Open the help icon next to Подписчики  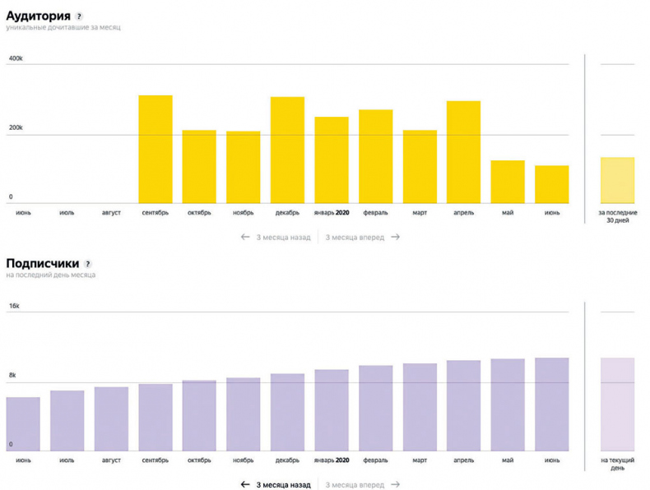(x=88, y=264)
